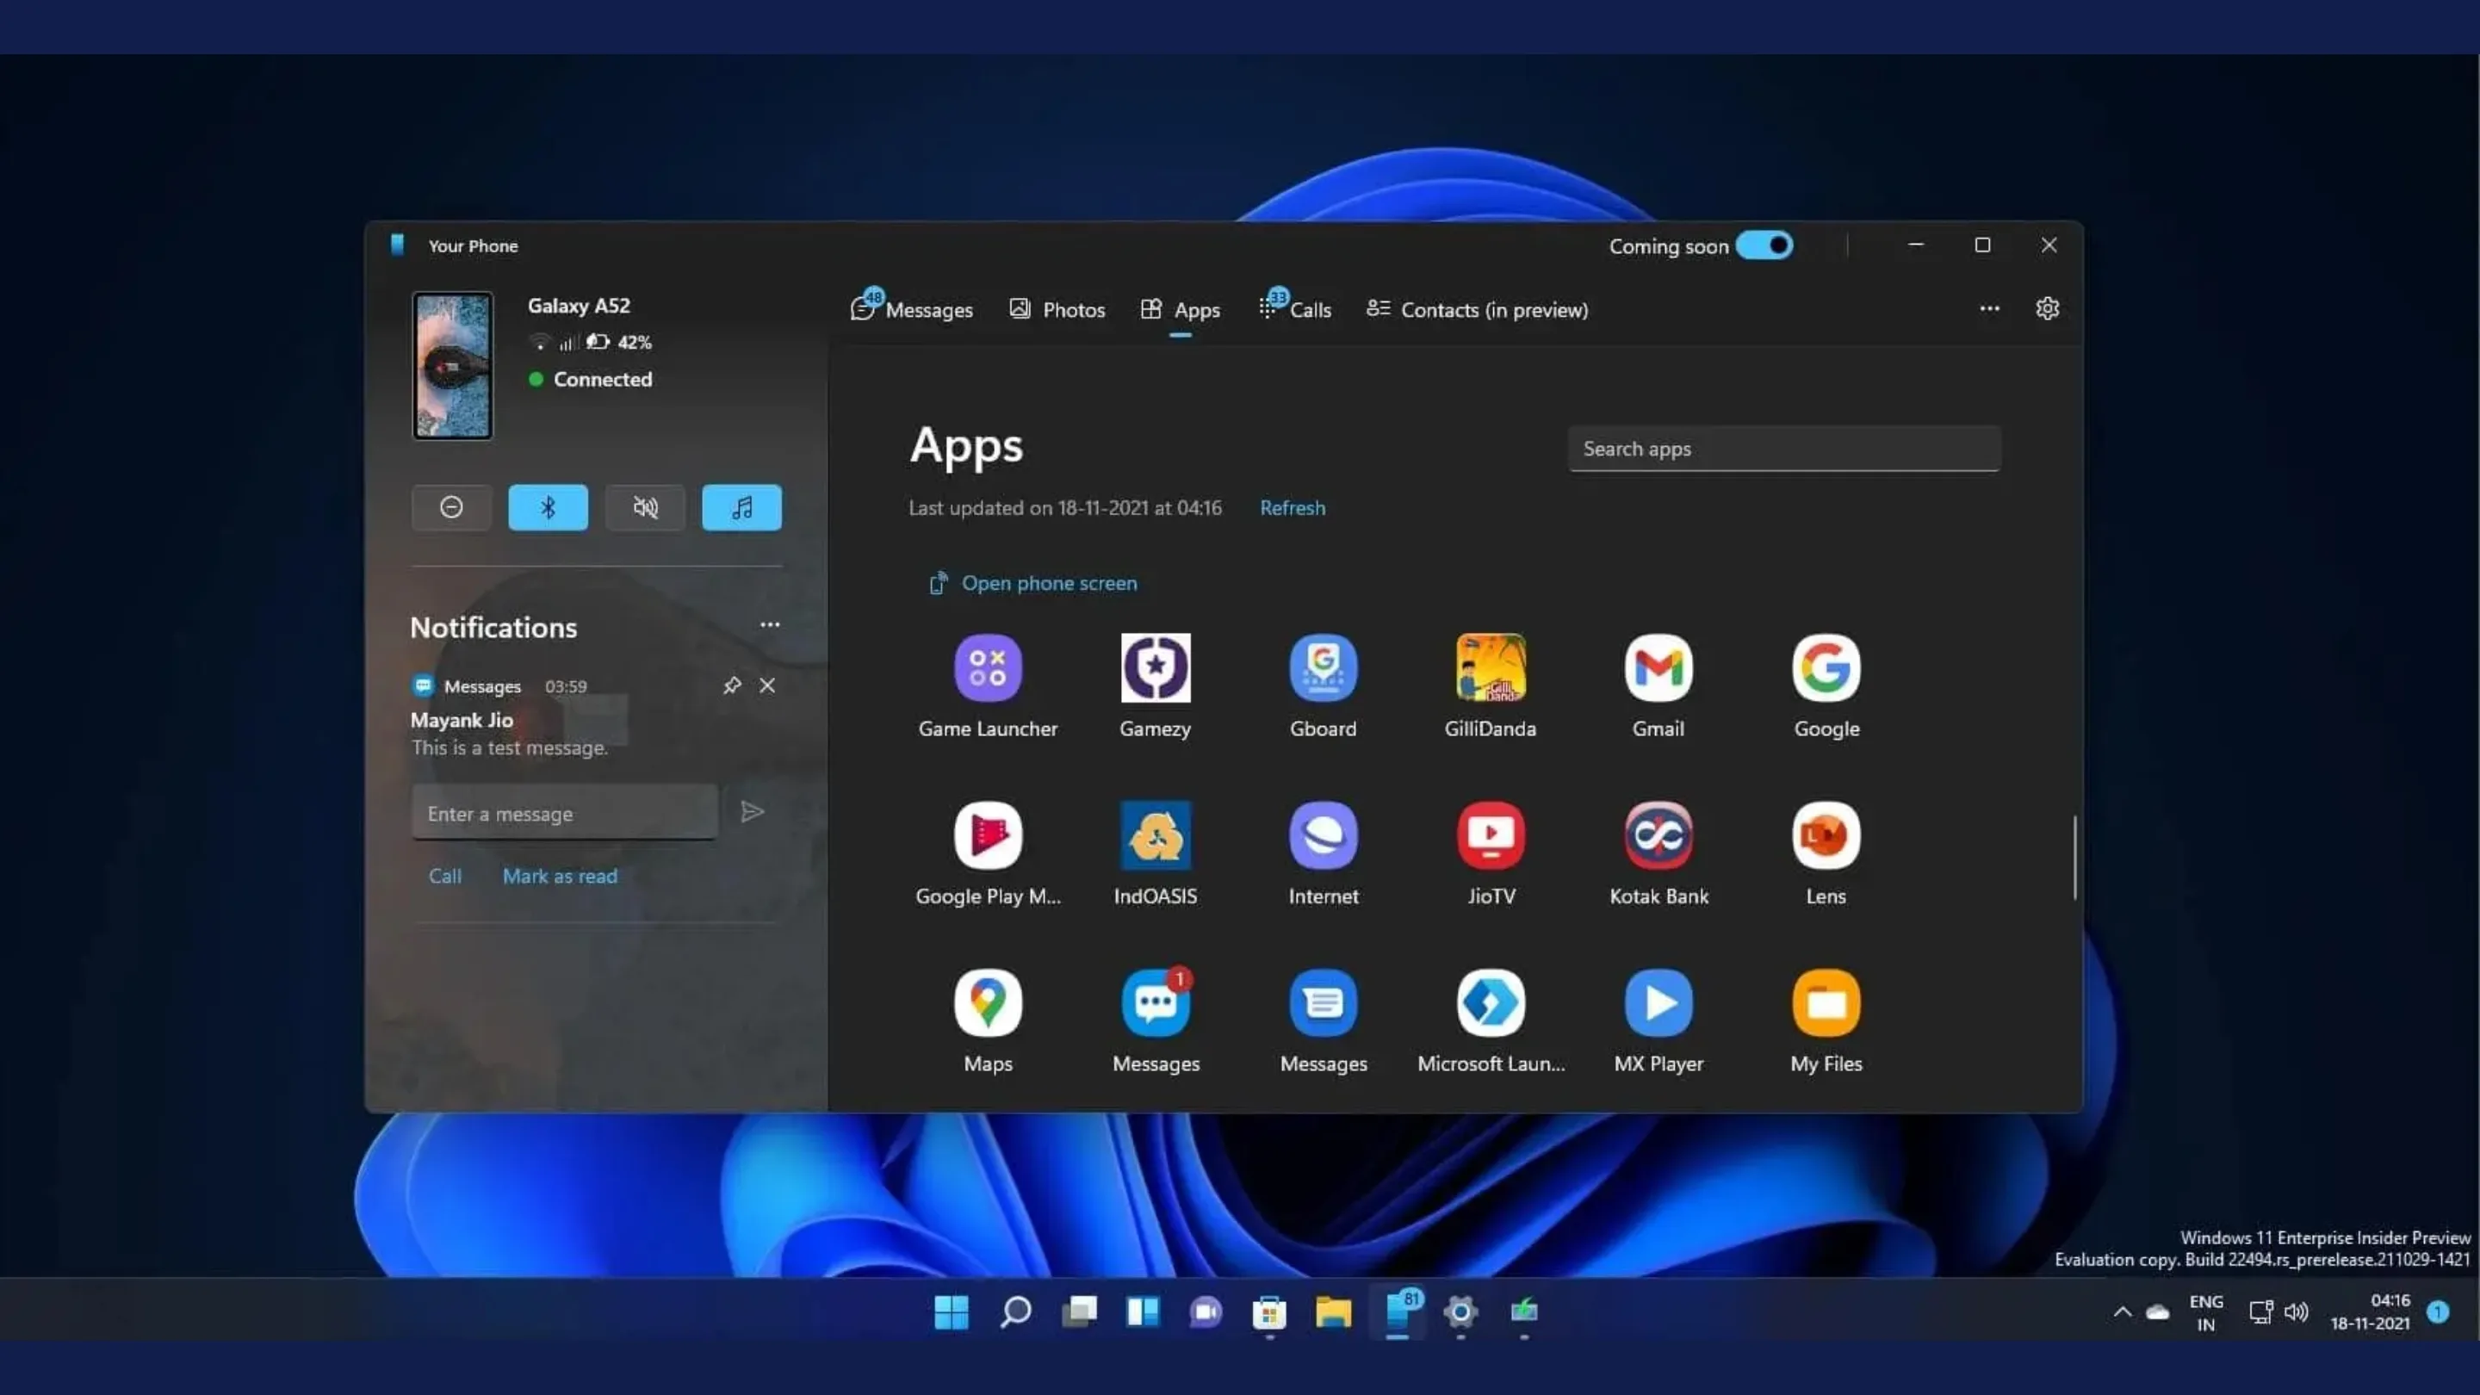Launch GilliDanda from the apps grid
The width and height of the screenshot is (2480, 1395).
click(1491, 685)
